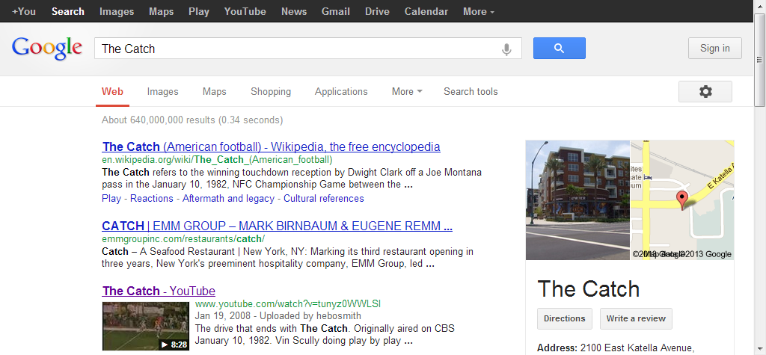Open Images in the top black bar

coord(117,12)
